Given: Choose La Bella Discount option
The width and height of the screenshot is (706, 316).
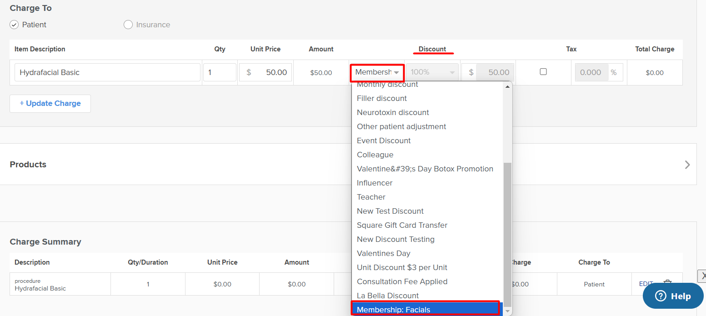Looking at the screenshot, I should tap(427, 296).
